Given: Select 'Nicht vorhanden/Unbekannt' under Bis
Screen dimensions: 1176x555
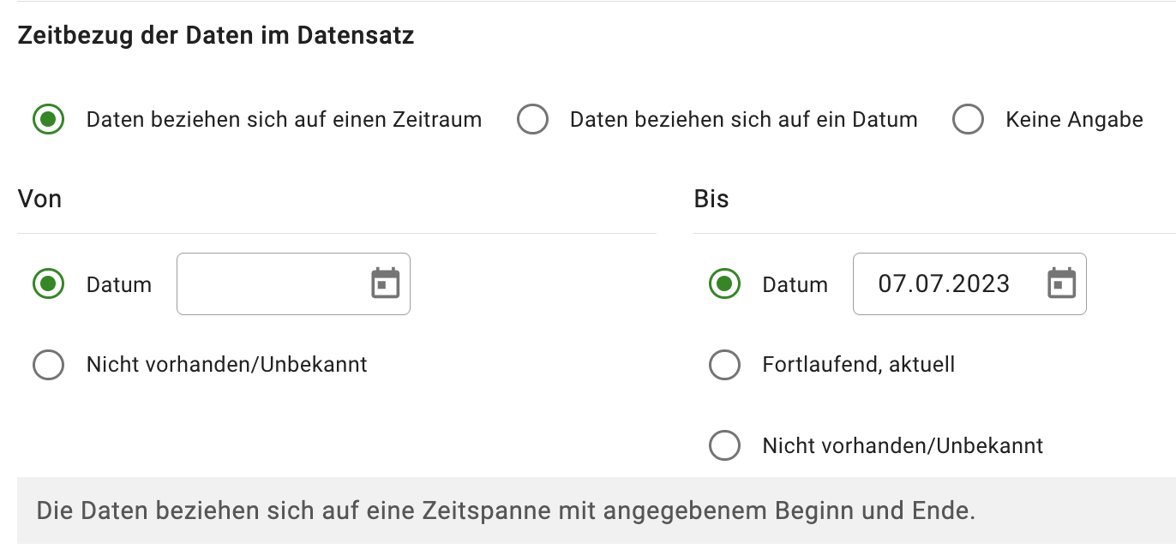Looking at the screenshot, I should (724, 445).
